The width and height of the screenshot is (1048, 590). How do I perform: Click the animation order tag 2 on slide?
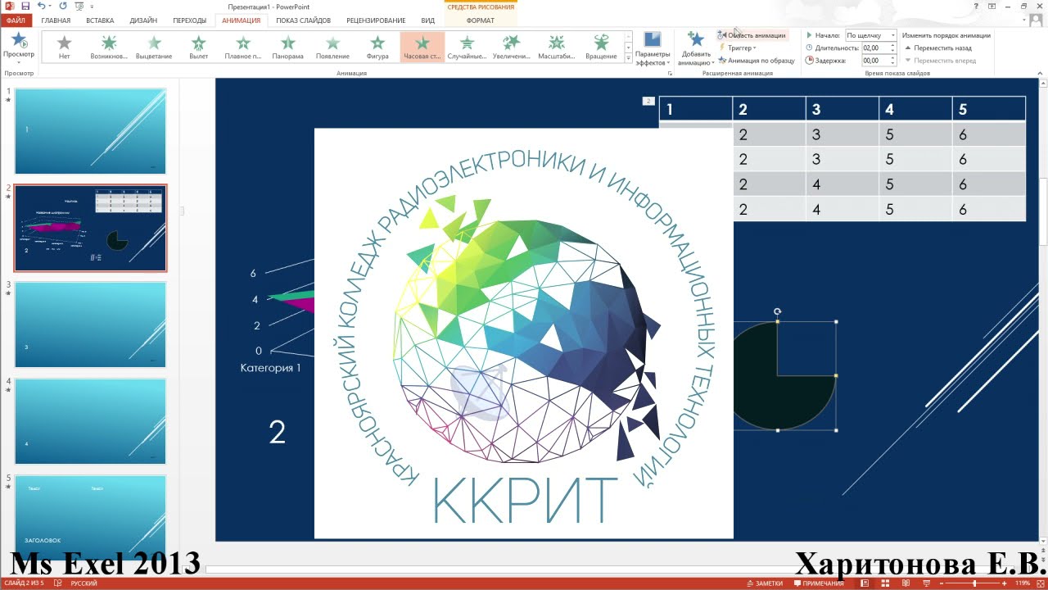pyautogui.click(x=648, y=101)
